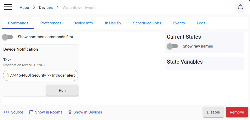This screenshot has height=120, width=250.
Task: View the Events tab
Action: pyautogui.click(x=179, y=23)
